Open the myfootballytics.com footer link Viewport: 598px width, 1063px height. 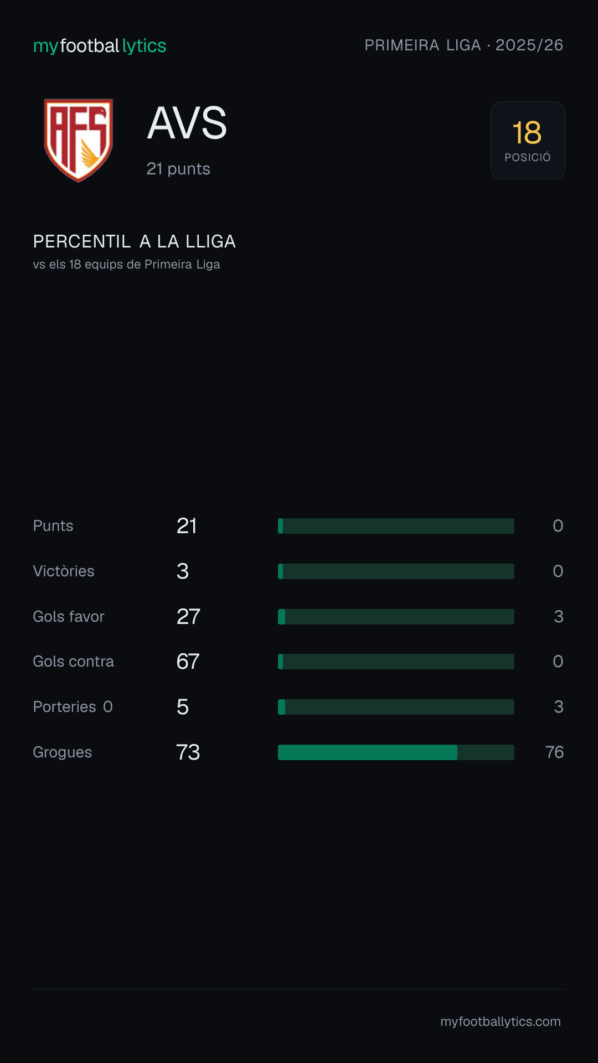(x=501, y=1021)
